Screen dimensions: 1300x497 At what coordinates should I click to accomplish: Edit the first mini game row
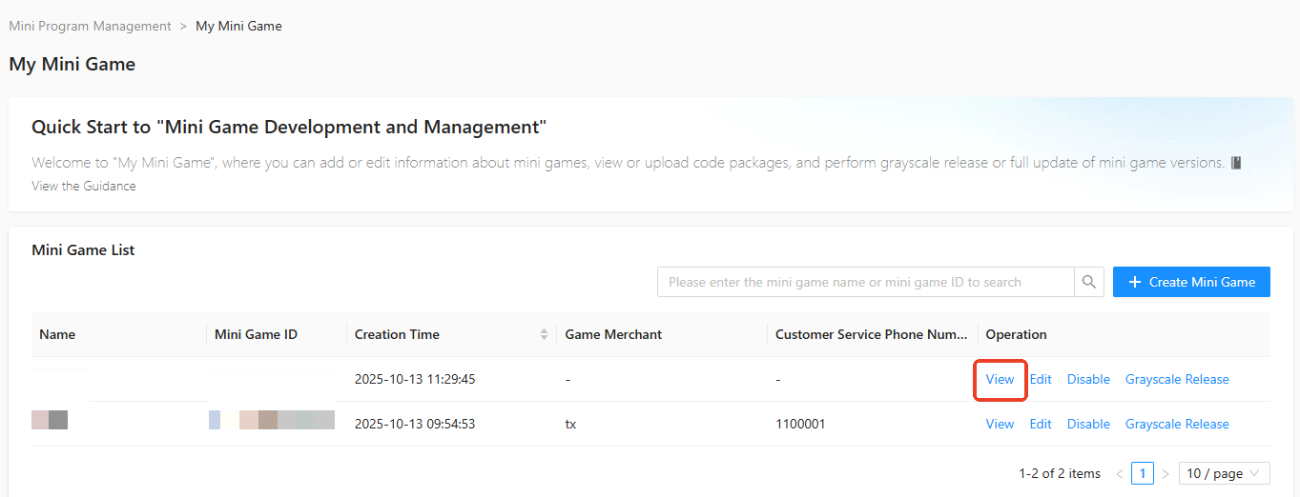(1041, 379)
